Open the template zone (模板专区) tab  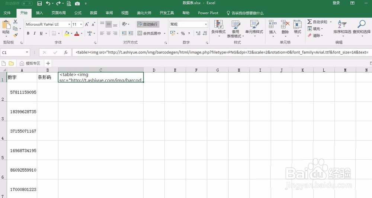(30, 63)
